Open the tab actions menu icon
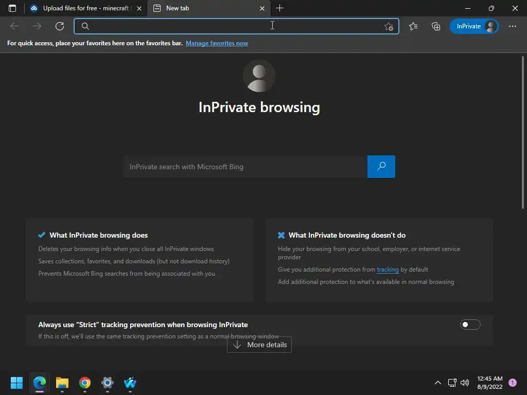 (12, 8)
